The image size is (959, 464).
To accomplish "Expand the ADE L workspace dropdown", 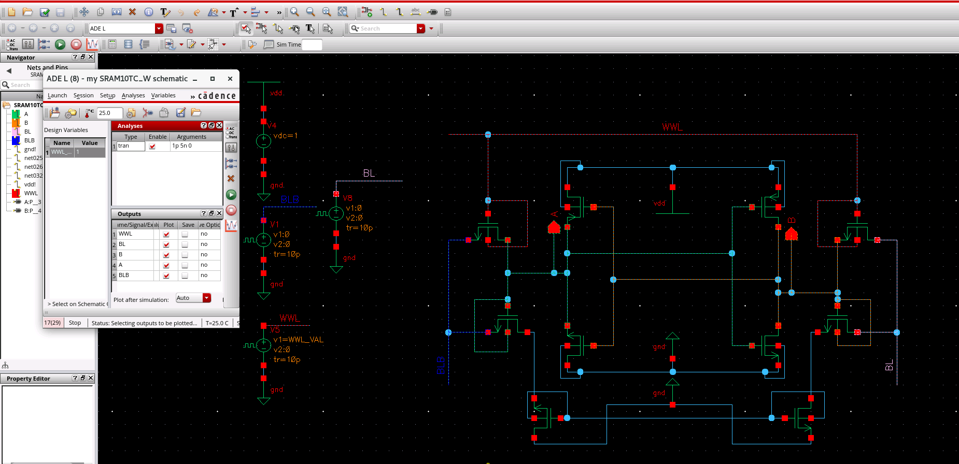I will (x=159, y=28).
